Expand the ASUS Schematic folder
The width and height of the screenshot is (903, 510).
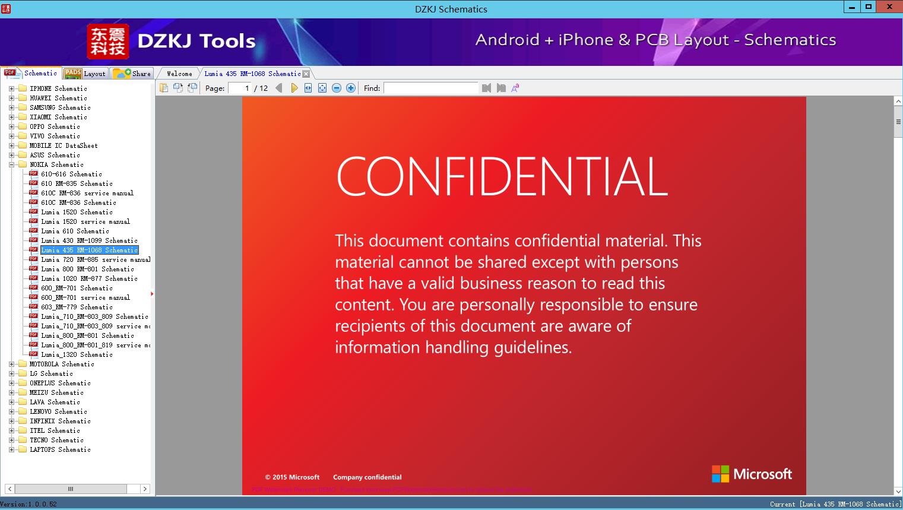[x=11, y=155]
